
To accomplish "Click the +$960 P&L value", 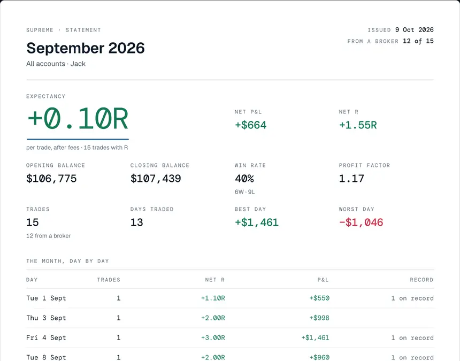I will 319,357.
